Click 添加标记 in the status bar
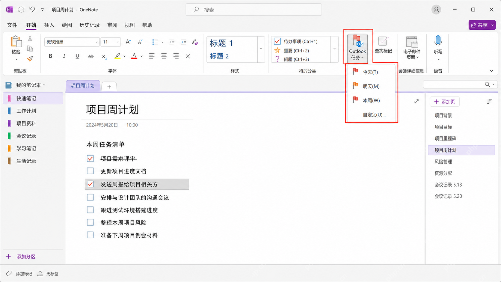This screenshot has height=282, width=501. coord(19,274)
